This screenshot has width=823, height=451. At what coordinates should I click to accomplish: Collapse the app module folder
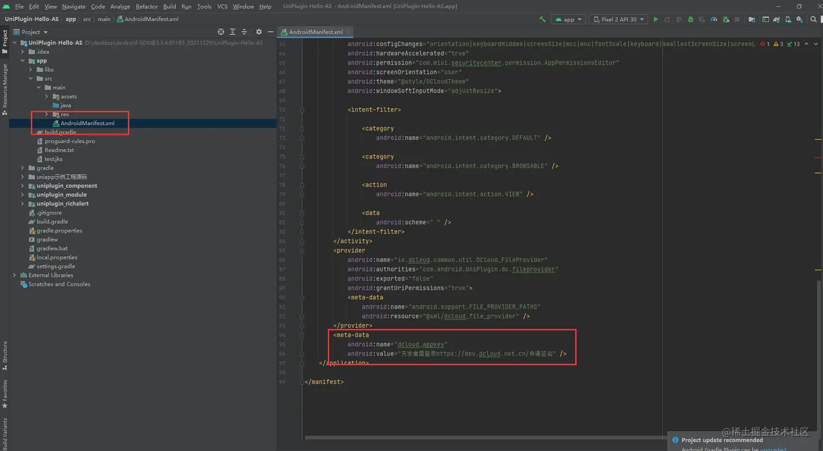[22, 60]
